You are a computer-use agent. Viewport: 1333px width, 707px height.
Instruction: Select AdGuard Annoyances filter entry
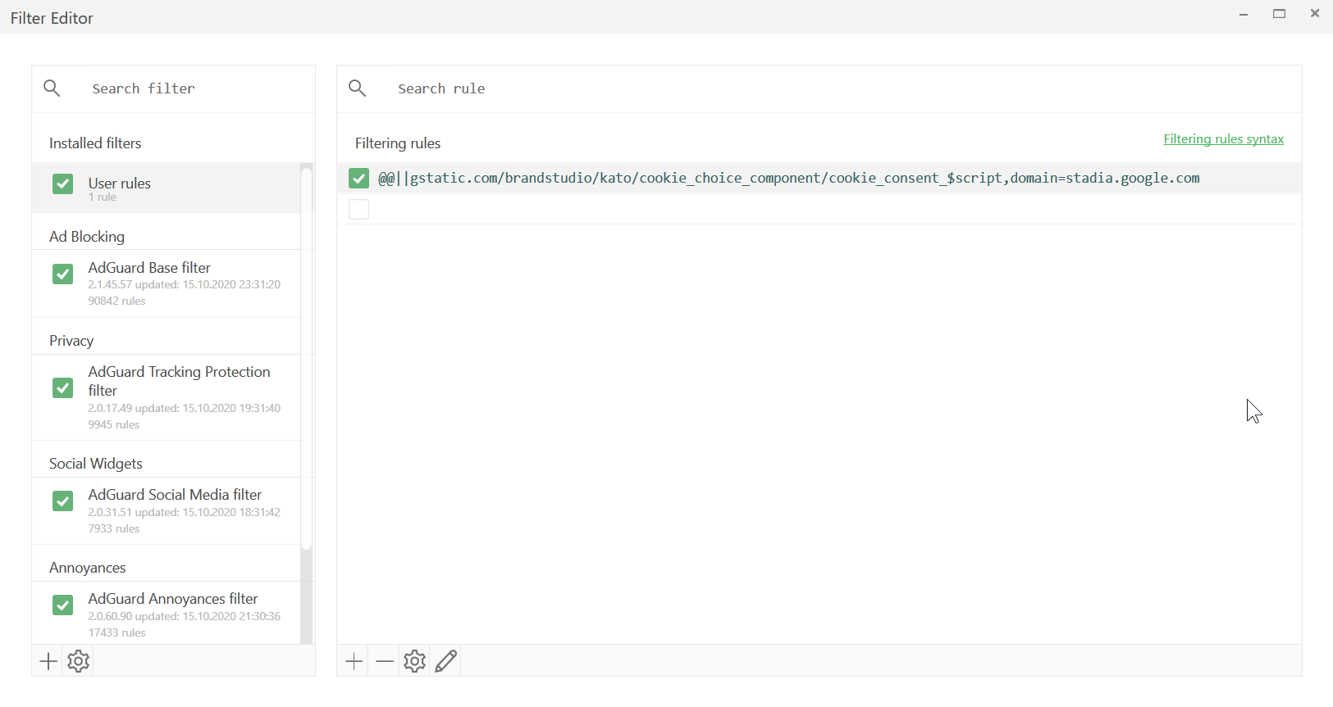(166, 614)
